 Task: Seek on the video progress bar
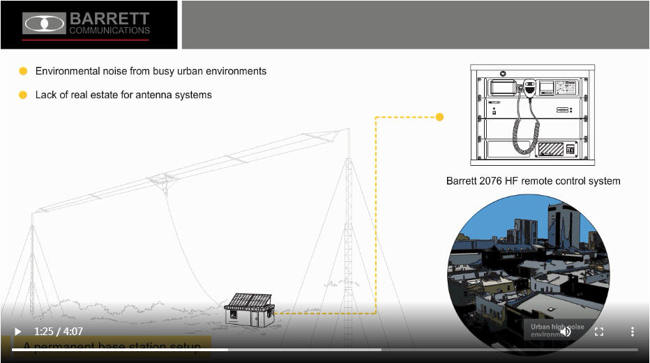pyautogui.click(x=324, y=350)
